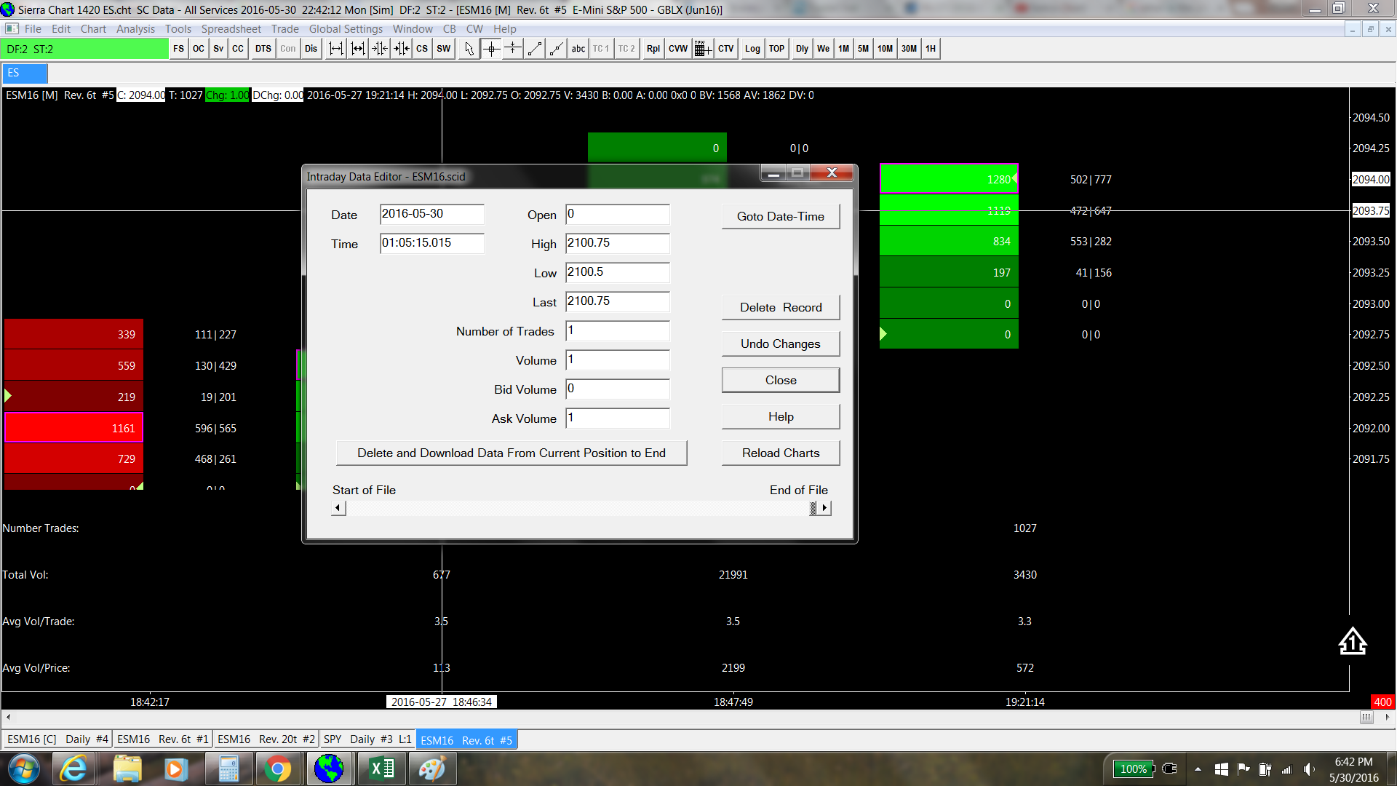Select the pointer cursor tool
Screen dimensions: 1397x786
(469, 49)
